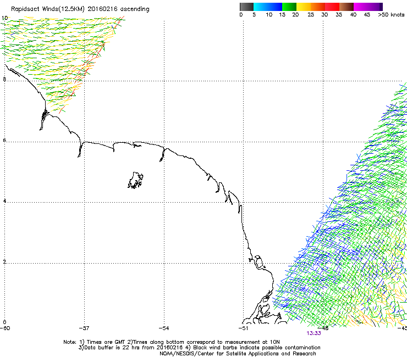Click the NOAA/NESDIS credit line
407x357 pixels.
coord(238,354)
